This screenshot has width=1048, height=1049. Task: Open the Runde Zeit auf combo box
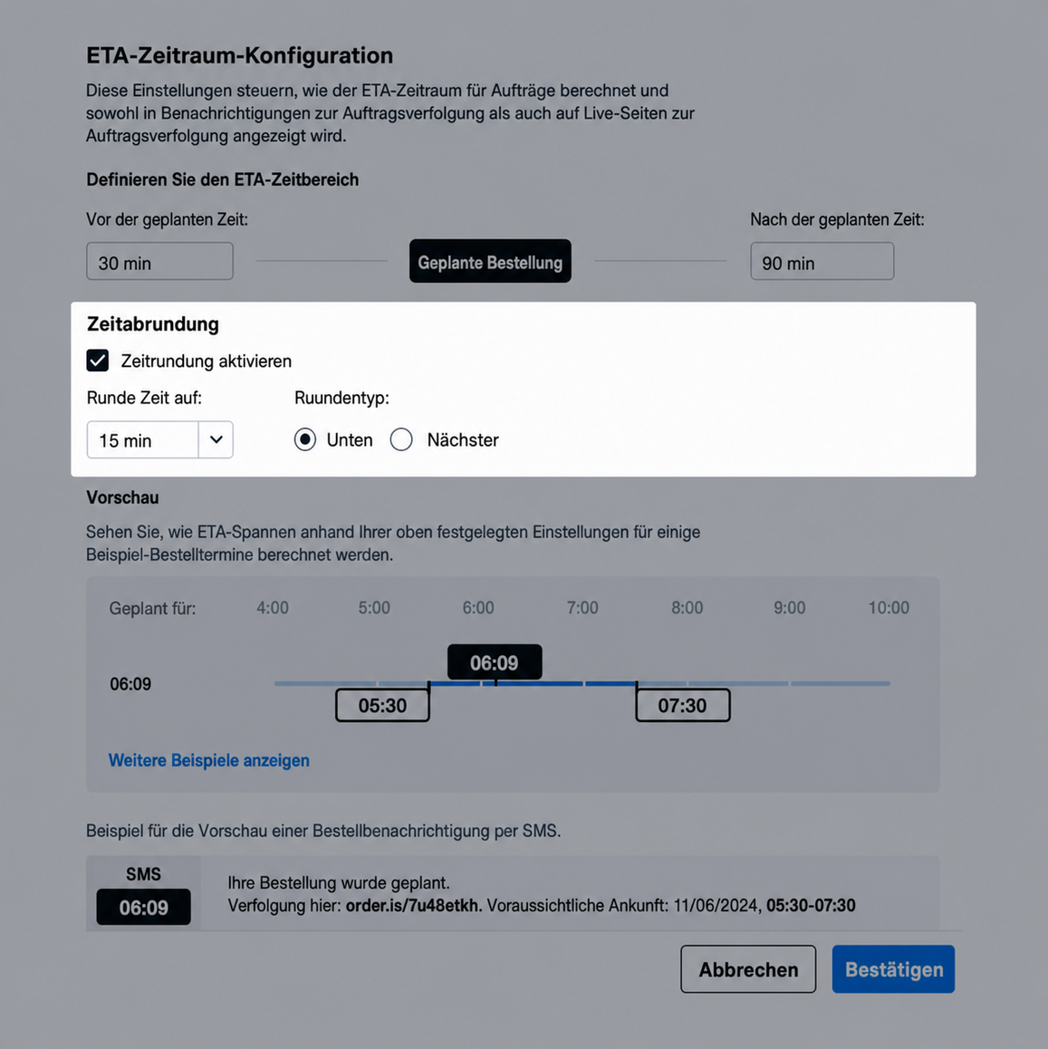tap(159, 439)
